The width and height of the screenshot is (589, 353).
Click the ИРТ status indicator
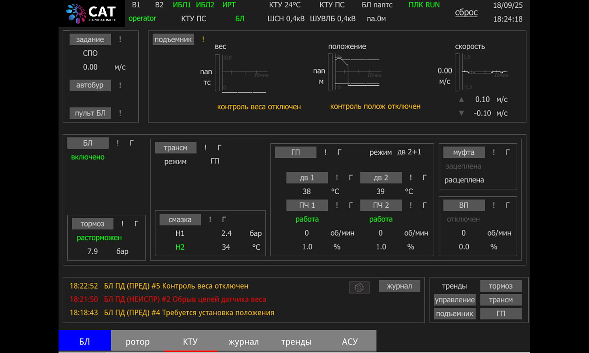(x=229, y=5)
